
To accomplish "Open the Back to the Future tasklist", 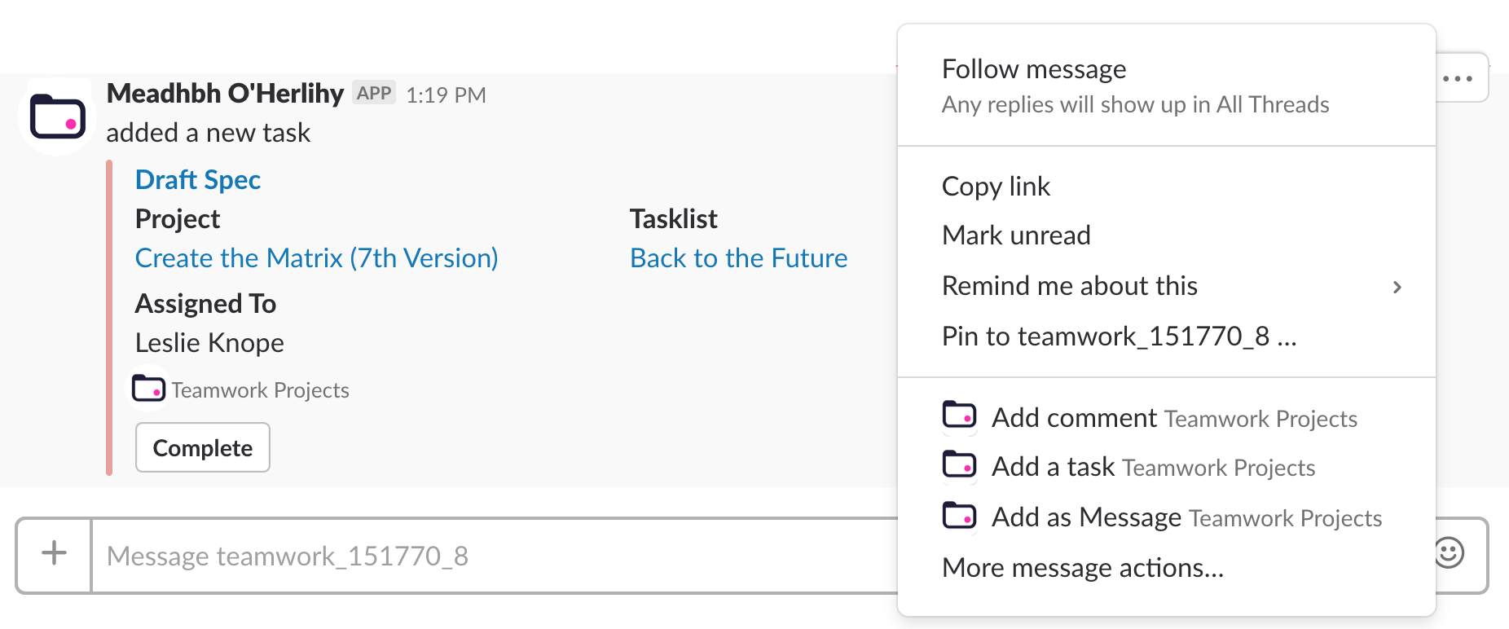I will click(x=738, y=258).
